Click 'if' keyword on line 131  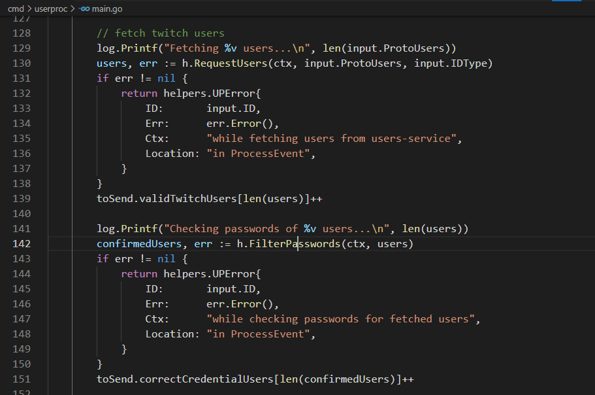click(103, 78)
